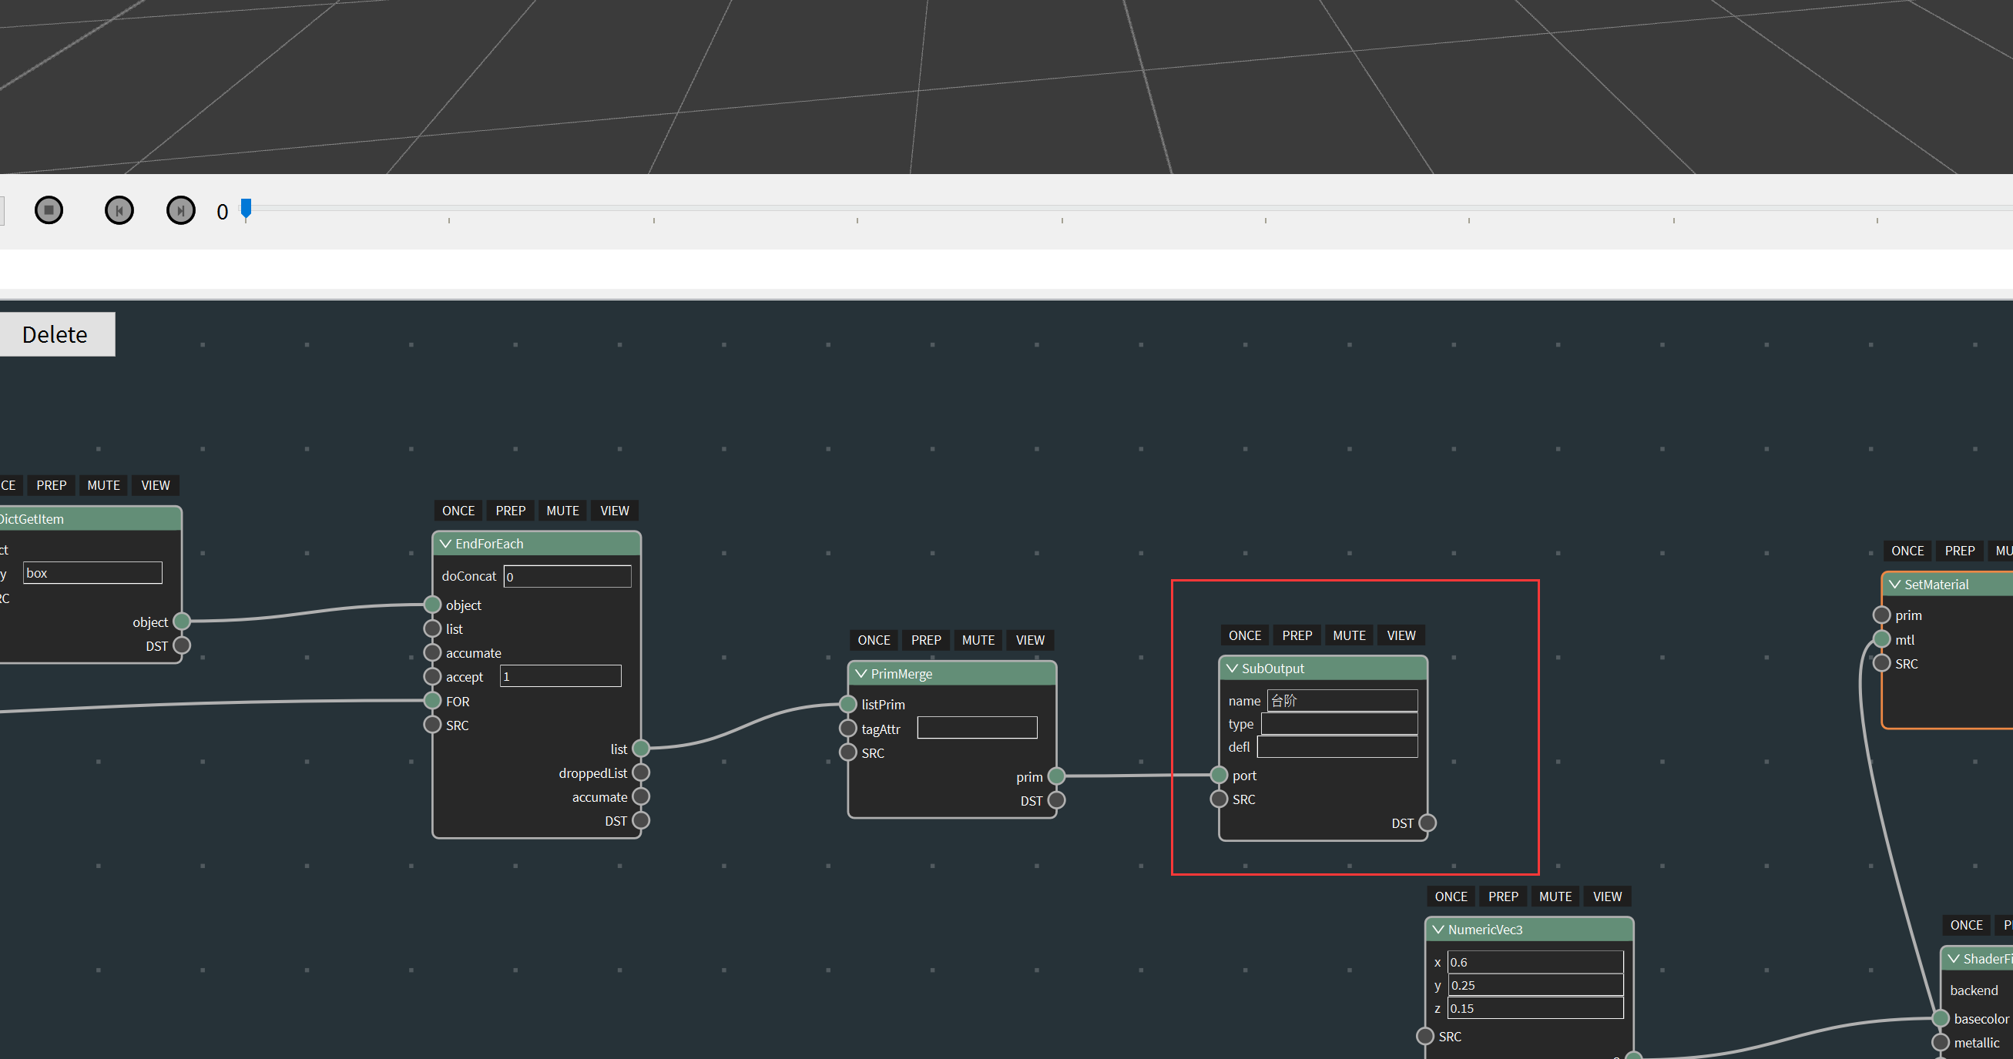Click the droppedList output socket
The image size is (2013, 1059).
point(641,772)
